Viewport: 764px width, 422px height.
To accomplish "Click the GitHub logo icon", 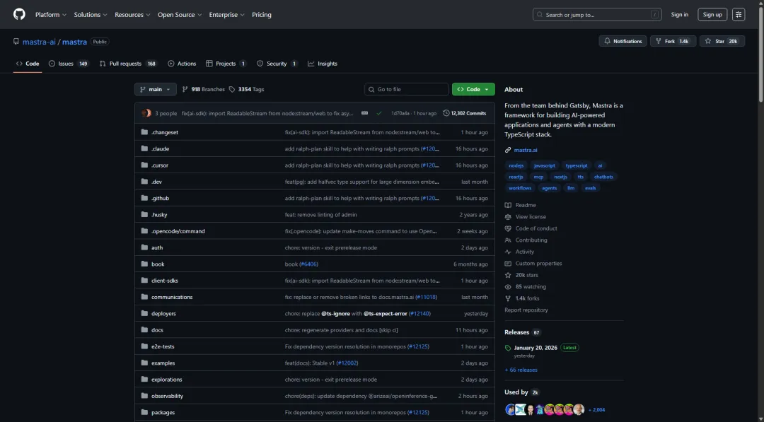I will (19, 15).
